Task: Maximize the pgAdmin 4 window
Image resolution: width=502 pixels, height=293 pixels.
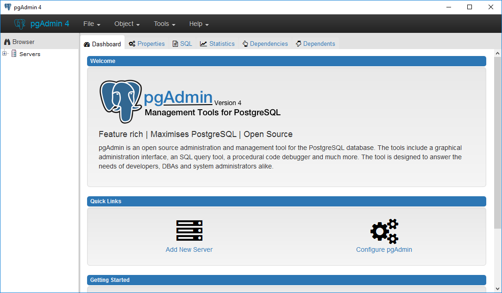Action: 470,7
